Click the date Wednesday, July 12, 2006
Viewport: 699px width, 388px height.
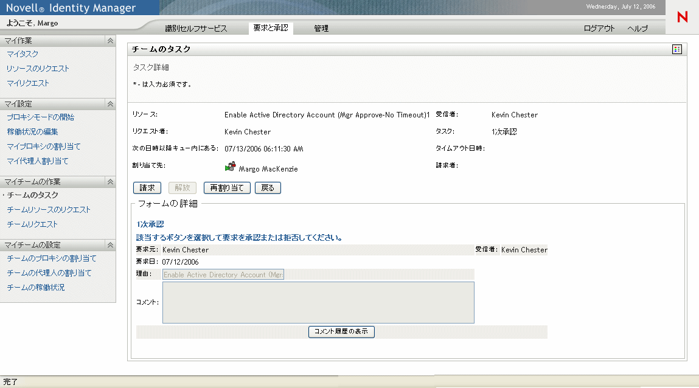point(621,7)
